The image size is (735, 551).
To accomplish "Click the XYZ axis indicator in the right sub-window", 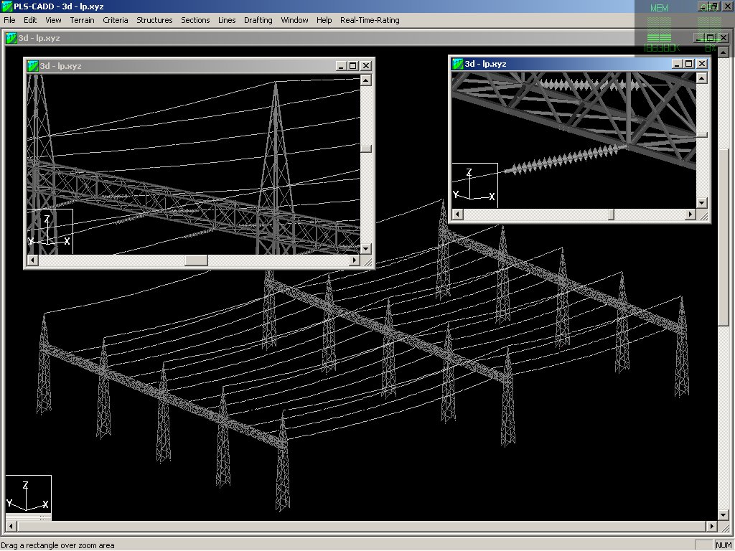I will tap(475, 186).
